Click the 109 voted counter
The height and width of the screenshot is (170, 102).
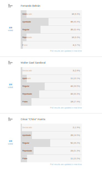10,86
